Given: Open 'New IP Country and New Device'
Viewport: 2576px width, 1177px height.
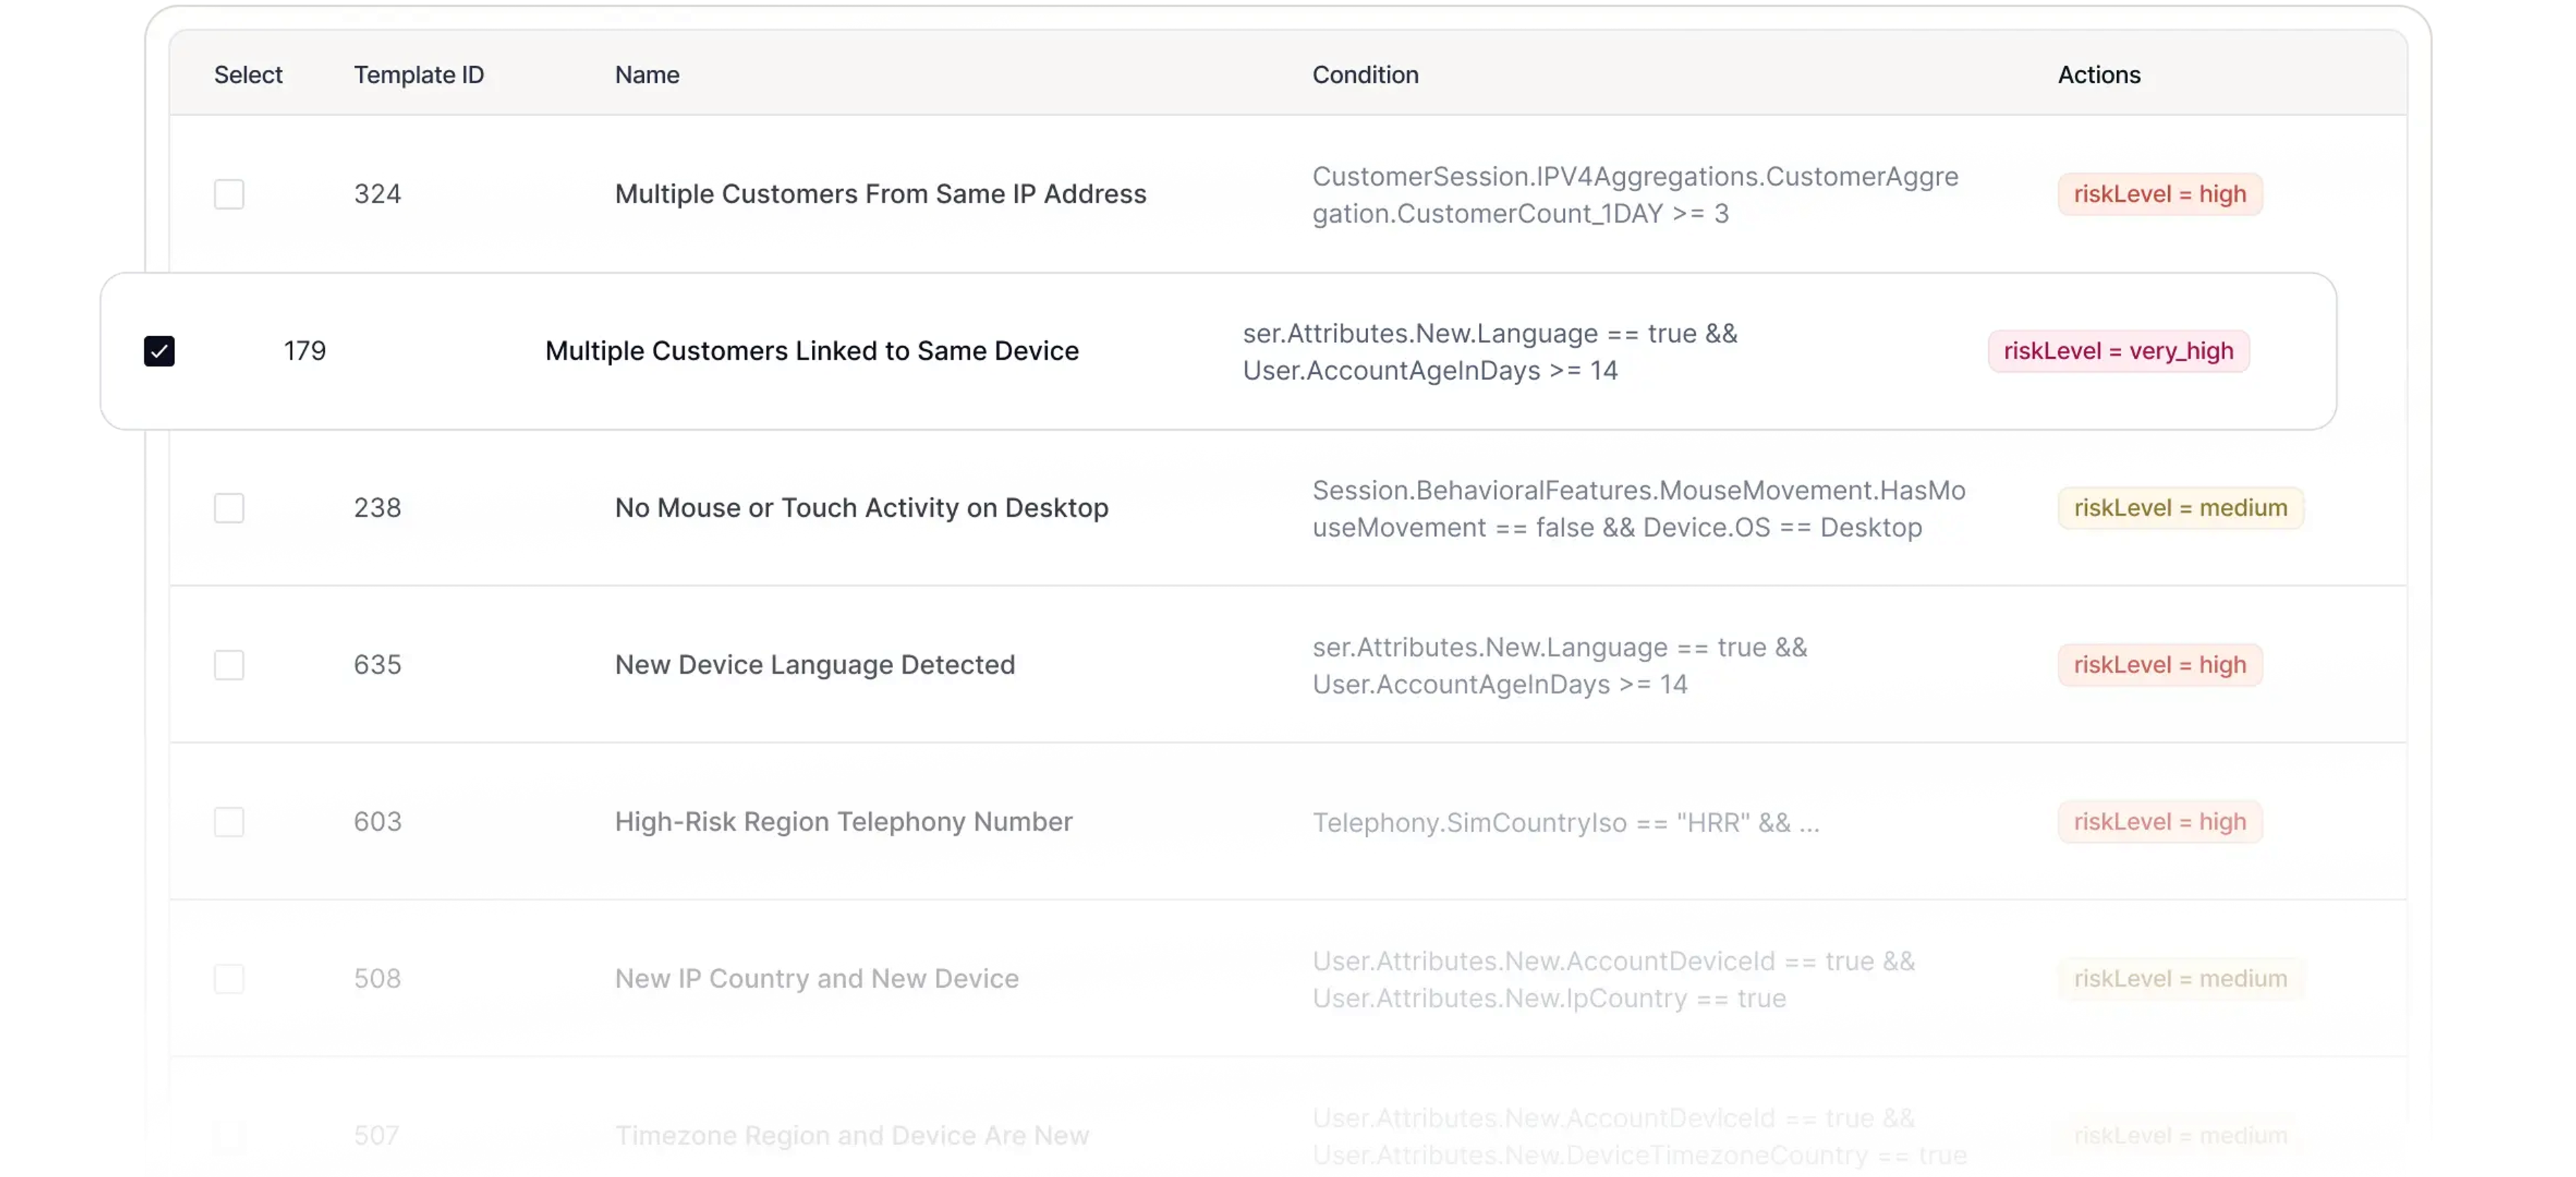Looking at the screenshot, I should (x=816, y=979).
